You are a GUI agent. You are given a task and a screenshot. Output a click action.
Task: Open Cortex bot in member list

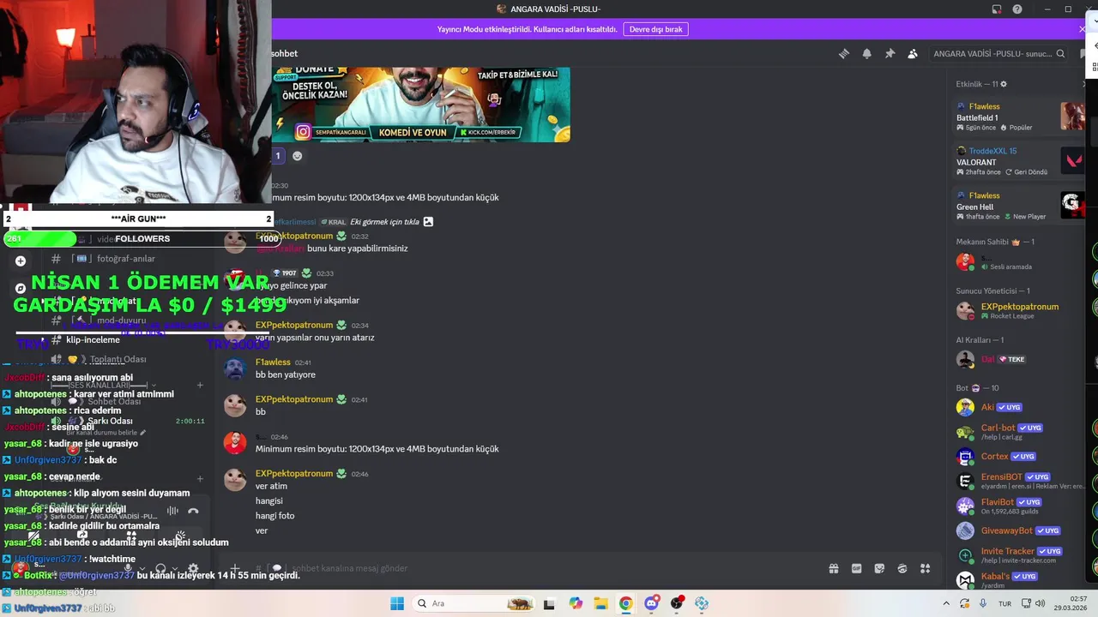pos(1020,456)
